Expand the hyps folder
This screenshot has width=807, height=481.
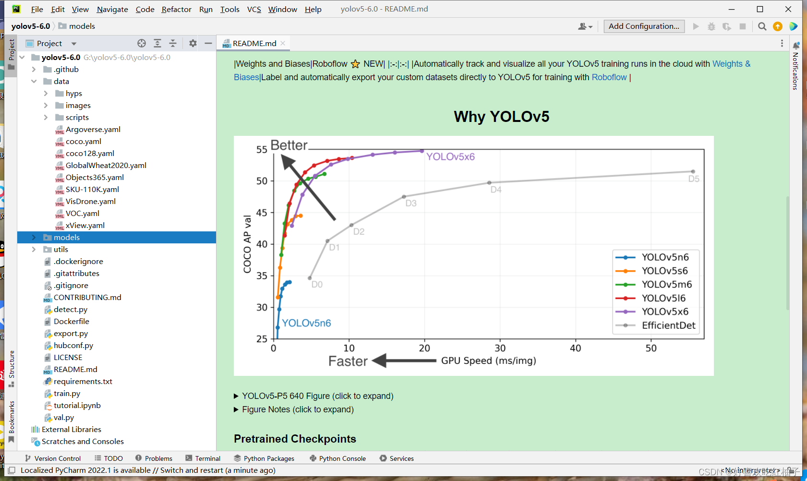pyautogui.click(x=46, y=93)
